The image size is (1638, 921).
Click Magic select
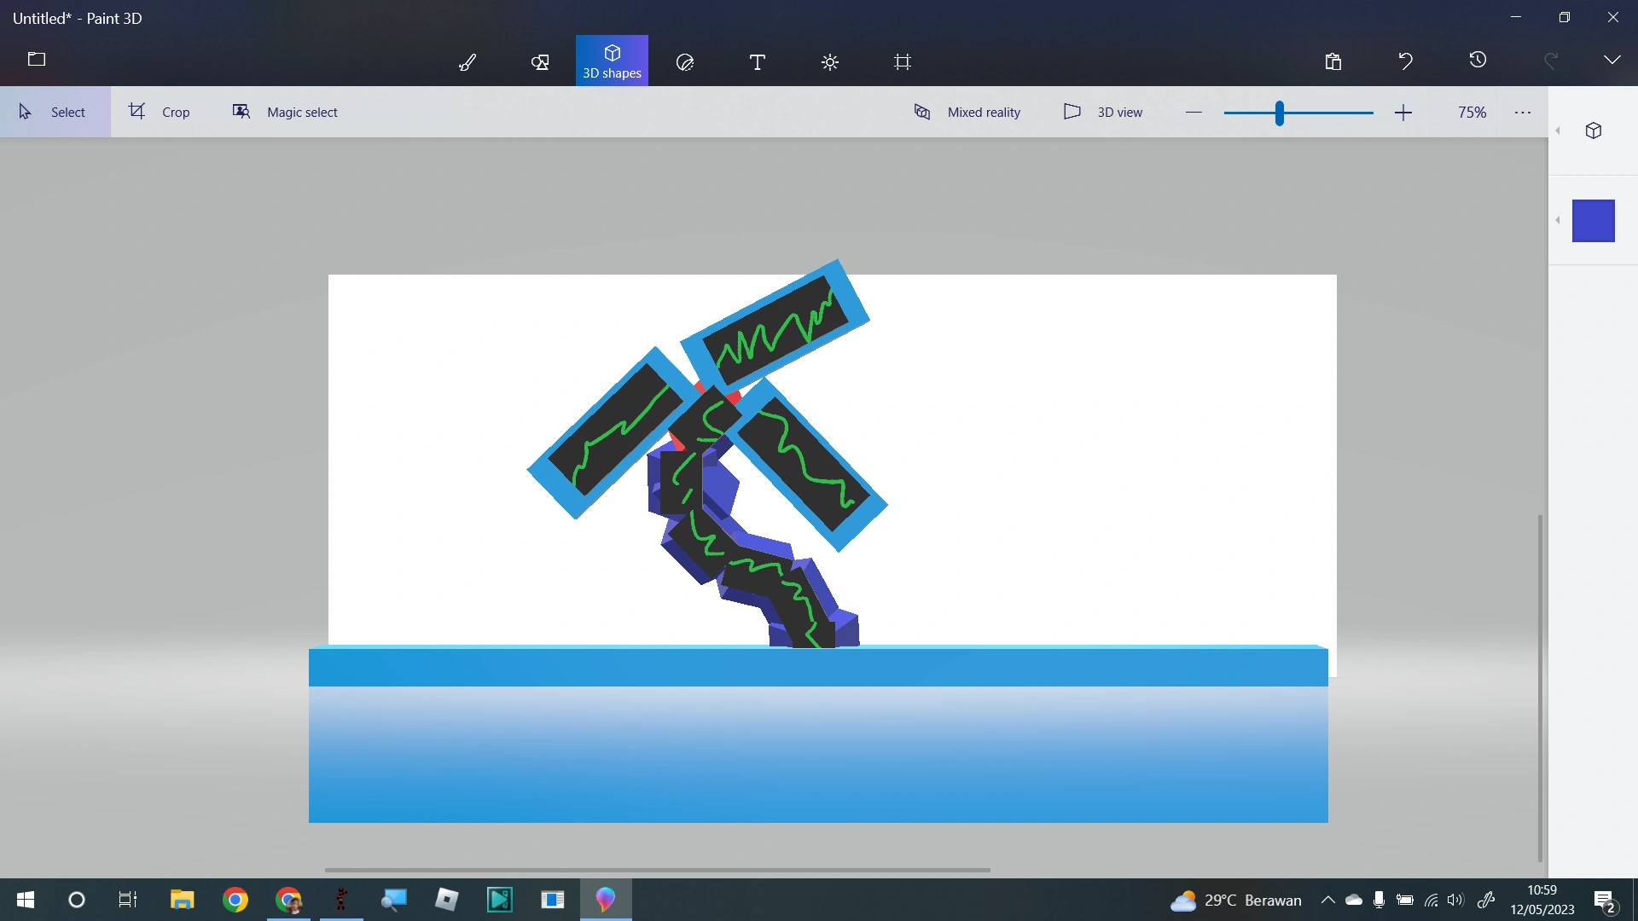tap(285, 112)
